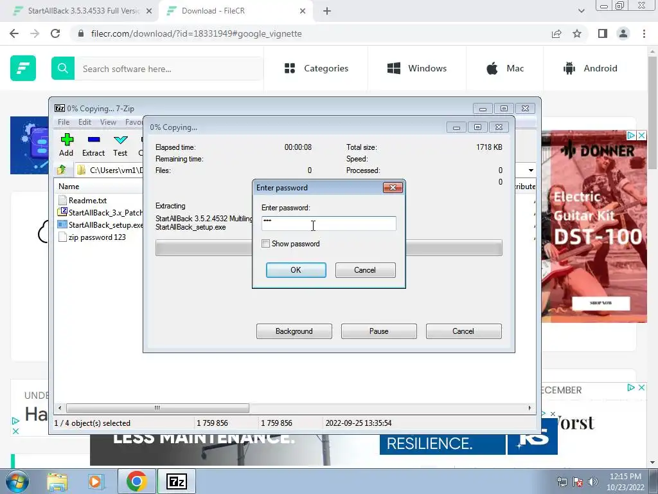Close the Download - FileCR tab
The width and height of the screenshot is (658, 494).
click(x=303, y=12)
